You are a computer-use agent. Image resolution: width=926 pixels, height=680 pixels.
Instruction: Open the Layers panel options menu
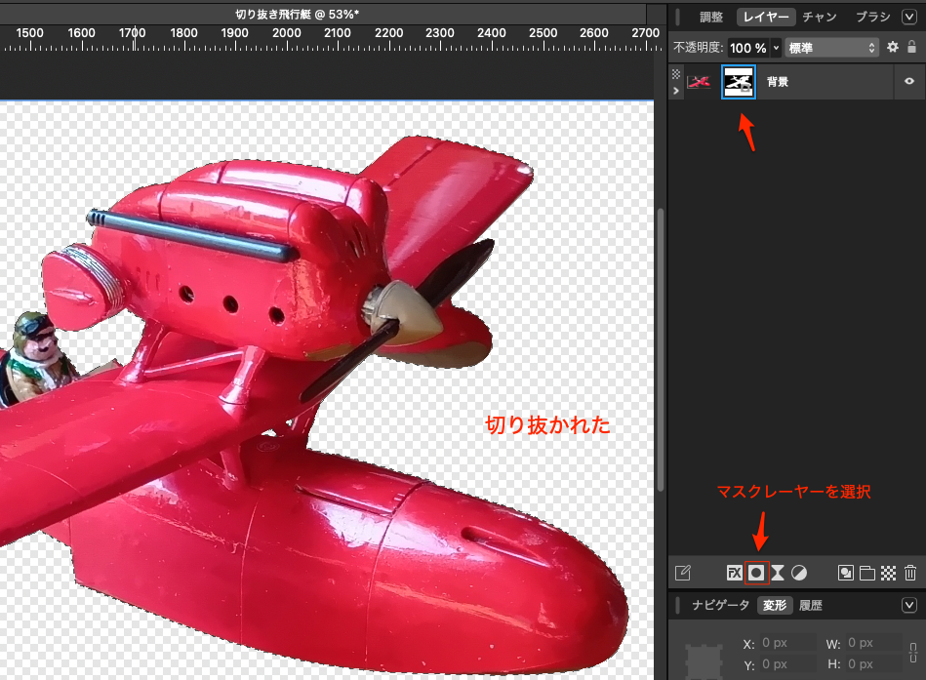[909, 17]
